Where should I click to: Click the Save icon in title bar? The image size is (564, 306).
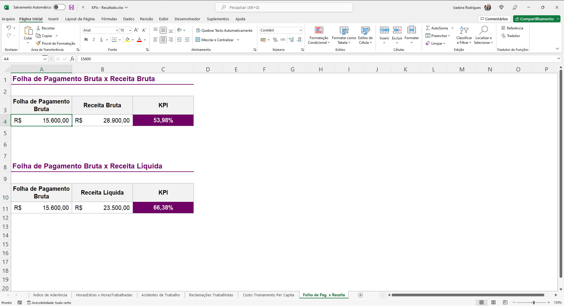(71, 7)
